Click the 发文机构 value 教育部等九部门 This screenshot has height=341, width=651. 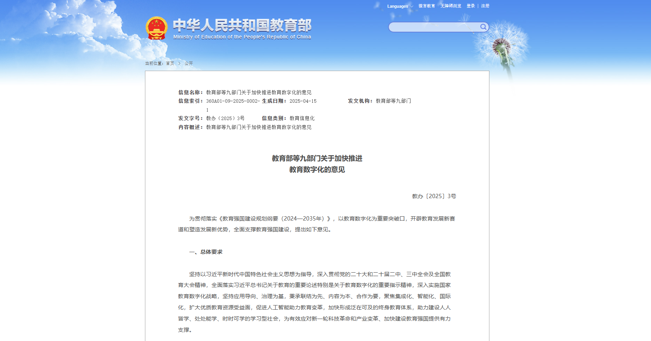(x=393, y=101)
